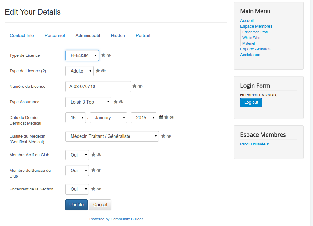Click the calendar icon beside the year dropdown
This screenshot has width=313, height=226.
click(x=161, y=117)
